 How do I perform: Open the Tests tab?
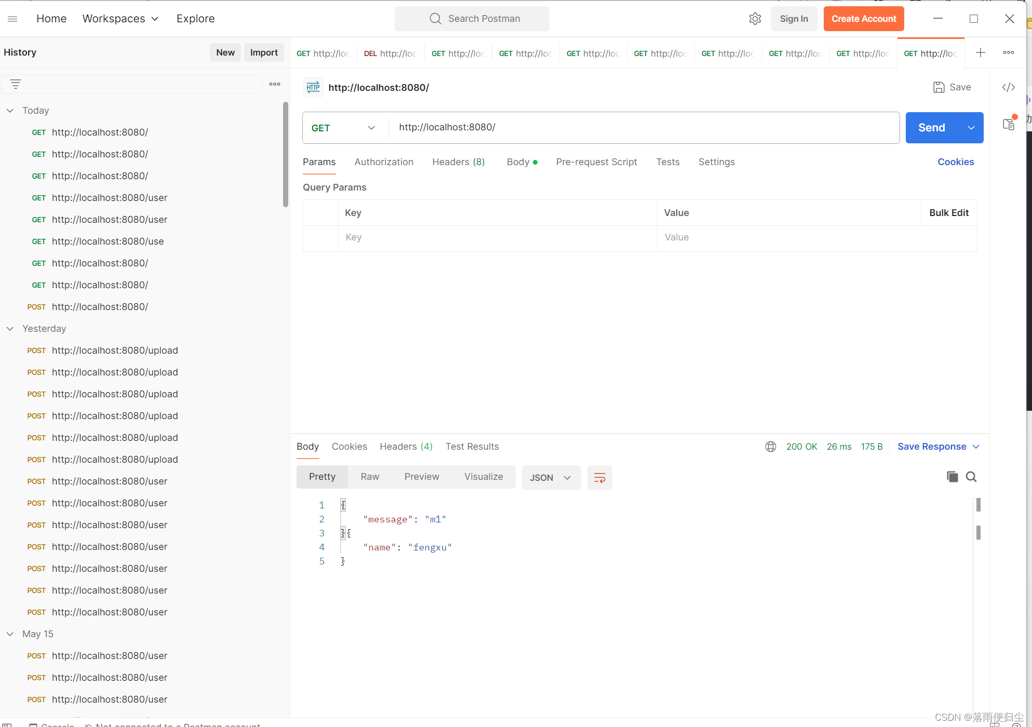click(x=668, y=162)
